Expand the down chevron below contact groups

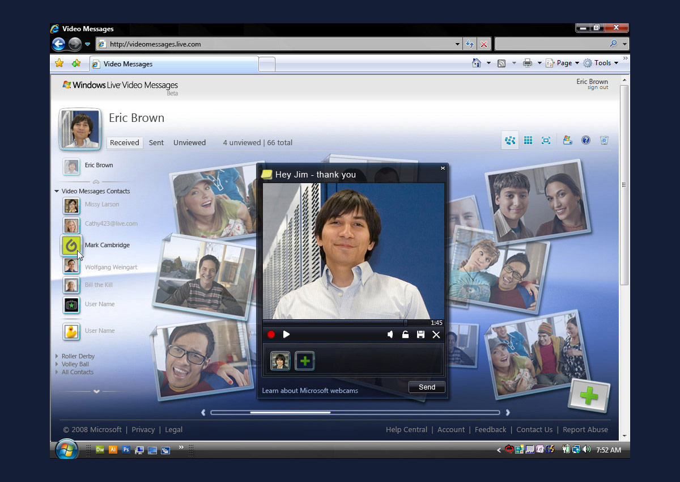coord(96,391)
